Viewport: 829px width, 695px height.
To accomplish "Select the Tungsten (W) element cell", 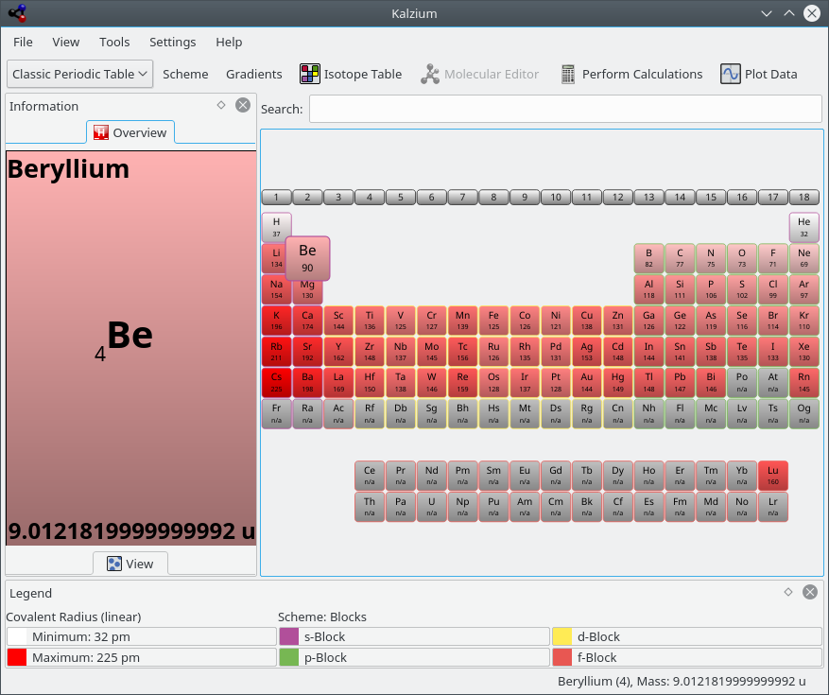I will 431,382.
